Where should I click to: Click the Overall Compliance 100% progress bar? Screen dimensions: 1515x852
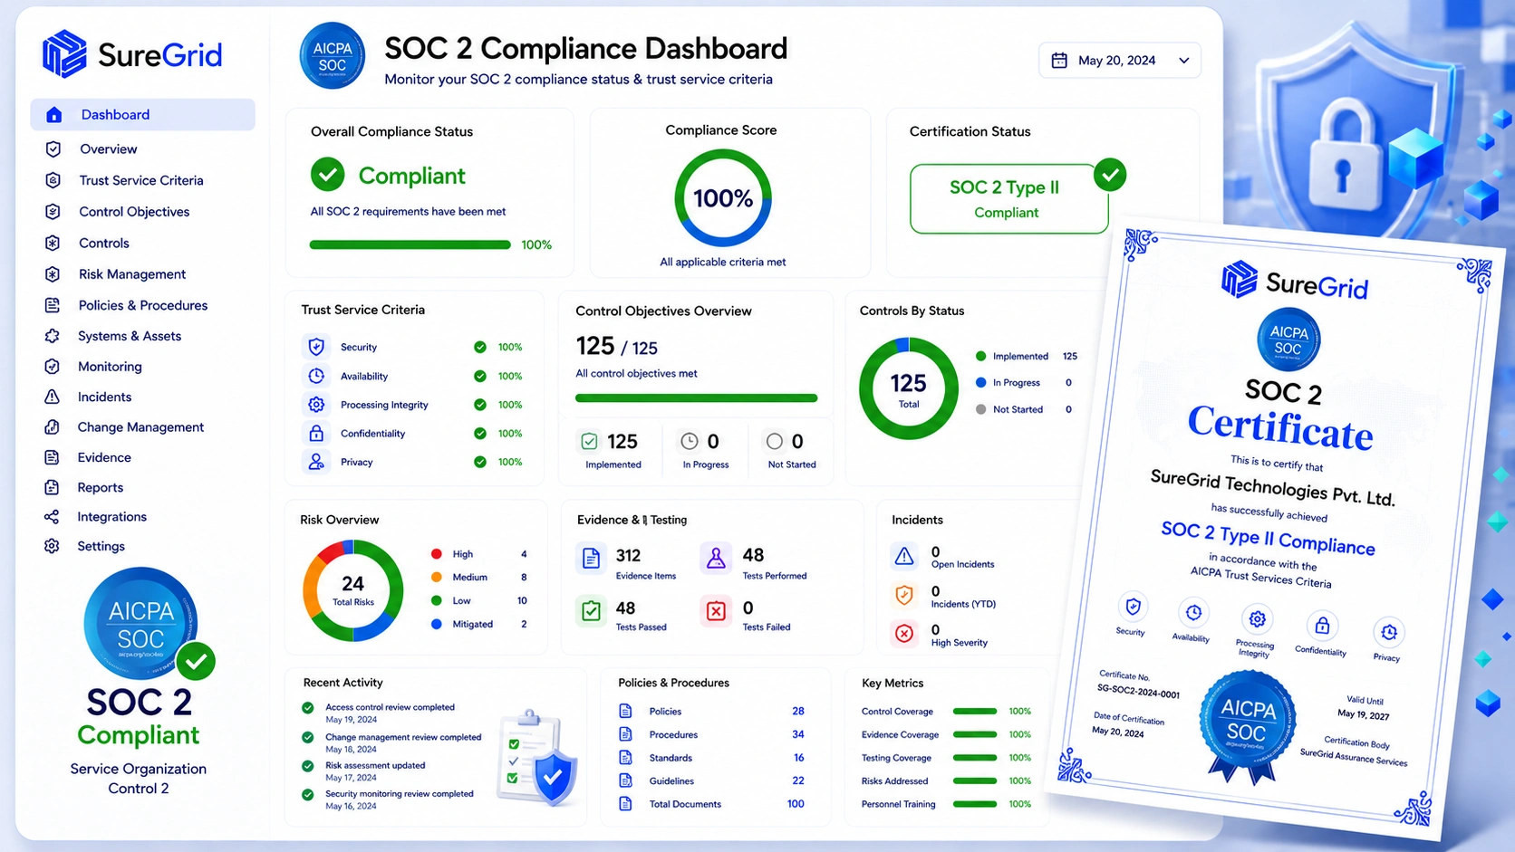click(x=410, y=244)
